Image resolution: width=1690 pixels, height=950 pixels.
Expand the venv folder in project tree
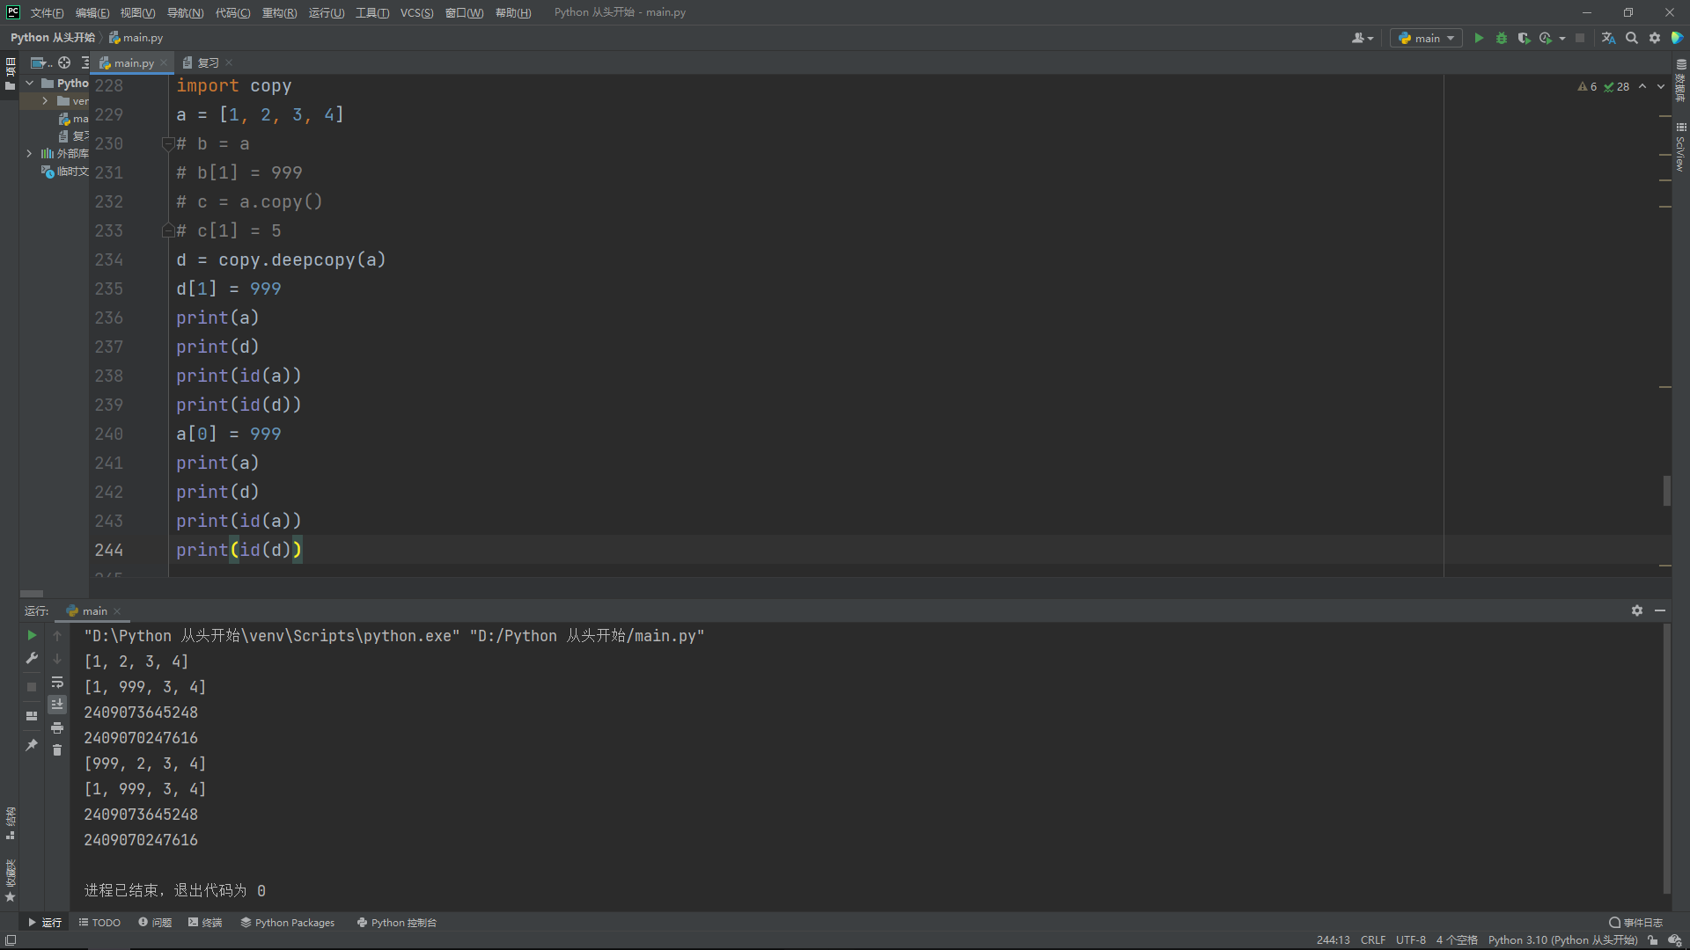[x=45, y=101]
